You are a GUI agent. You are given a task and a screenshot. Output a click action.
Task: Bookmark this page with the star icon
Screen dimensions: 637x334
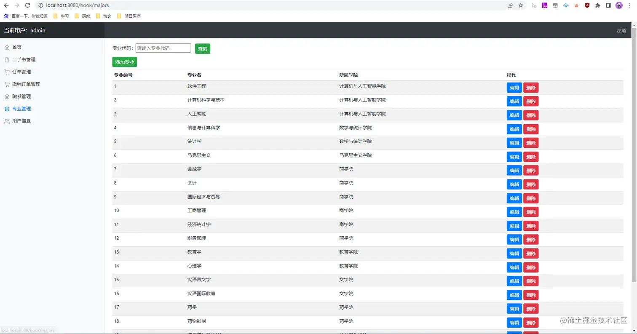point(521,5)
